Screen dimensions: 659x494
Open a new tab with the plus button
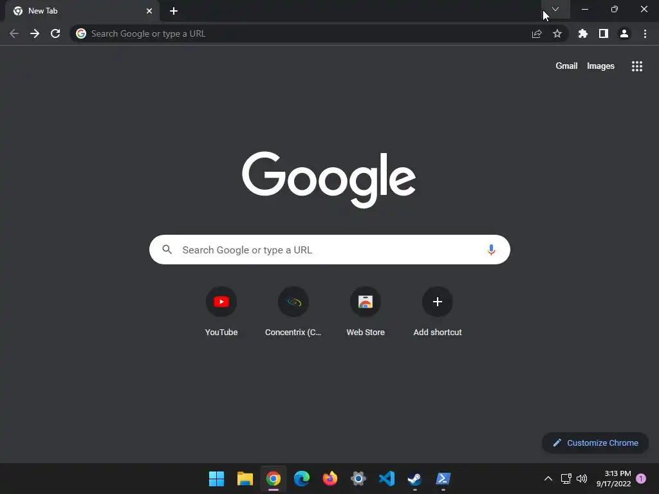[x=174, y=11]
